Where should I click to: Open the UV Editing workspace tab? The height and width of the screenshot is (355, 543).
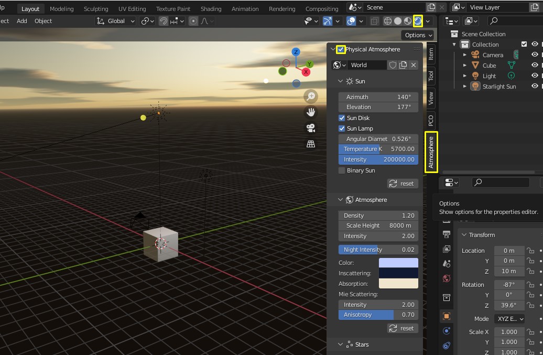tap(132, 9)
